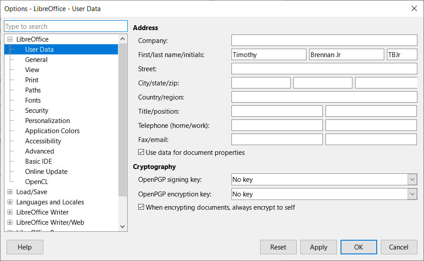Open the OpenPGP signing key dropdown
Image resolution: width=424 pixels, height=261 pixels.
412,179
